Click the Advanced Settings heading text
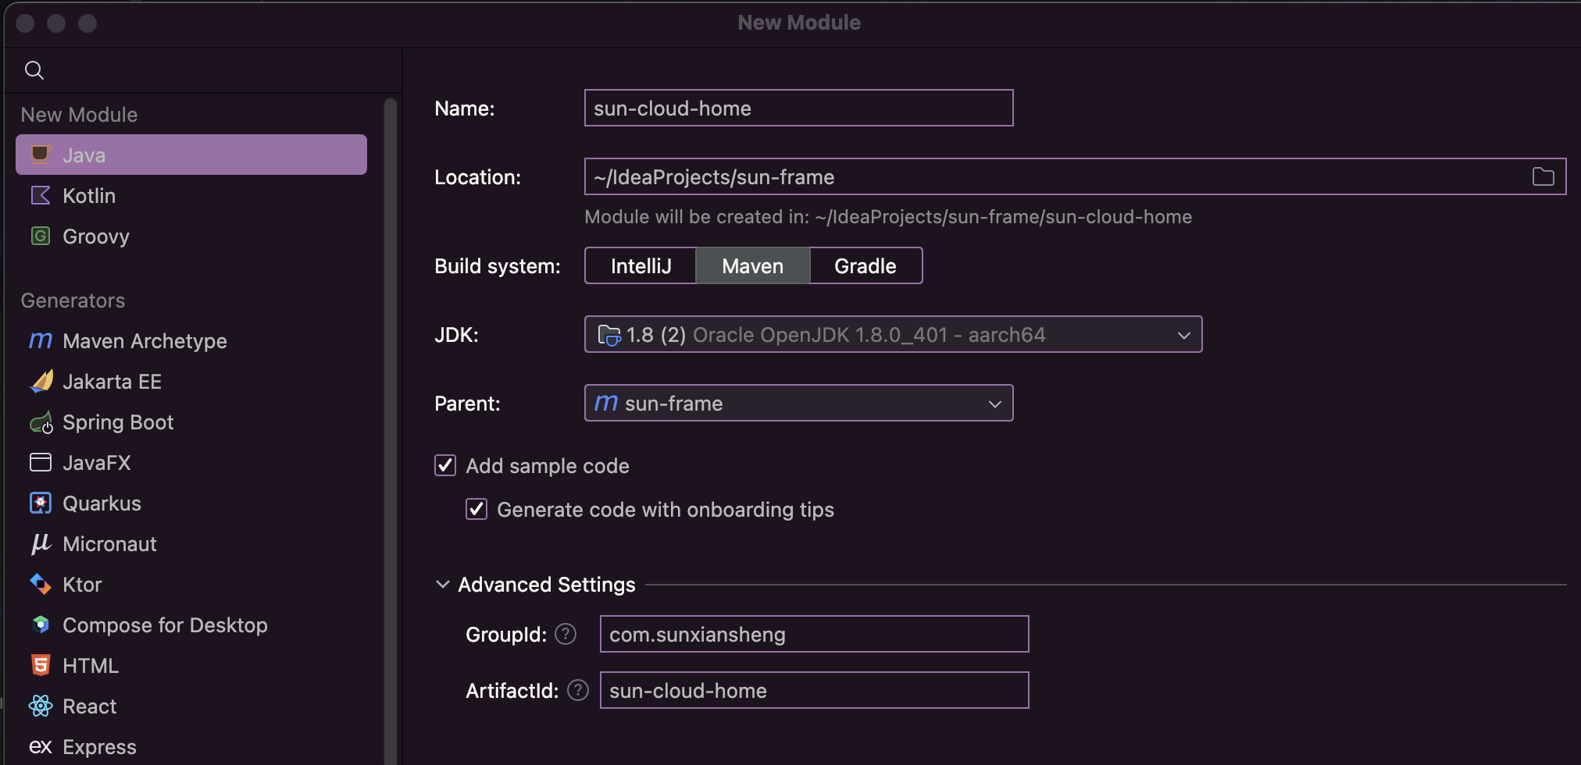 point(547,585)
